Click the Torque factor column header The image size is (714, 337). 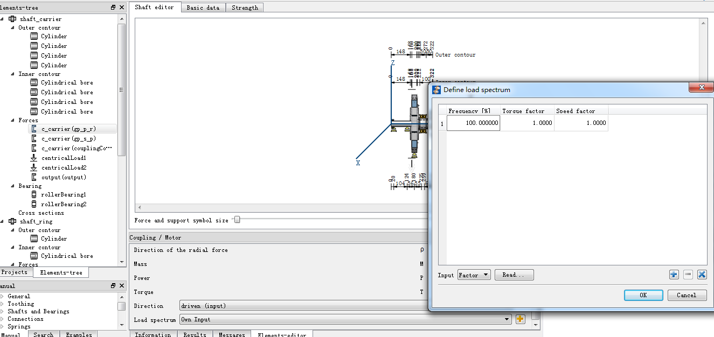point(527,110)
